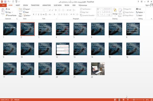Open the font name combo box
153x101 pixels.
38,10
